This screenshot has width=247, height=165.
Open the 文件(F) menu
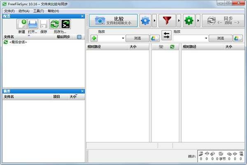(x=9, y=10)
